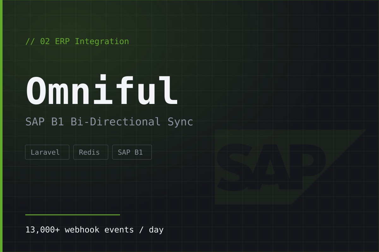Select the SAP B1 tag
The height and width of the screenshot is (252, 379).
(x=132, y=152)
